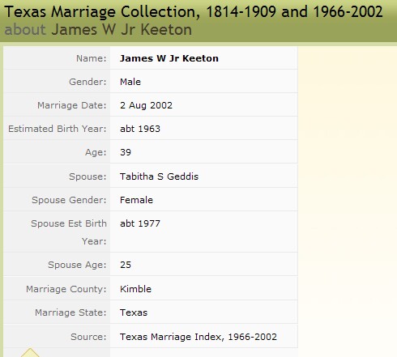Click the name James W Jr Keeton
Screen dimensions: 397x357
coord(169,58)
